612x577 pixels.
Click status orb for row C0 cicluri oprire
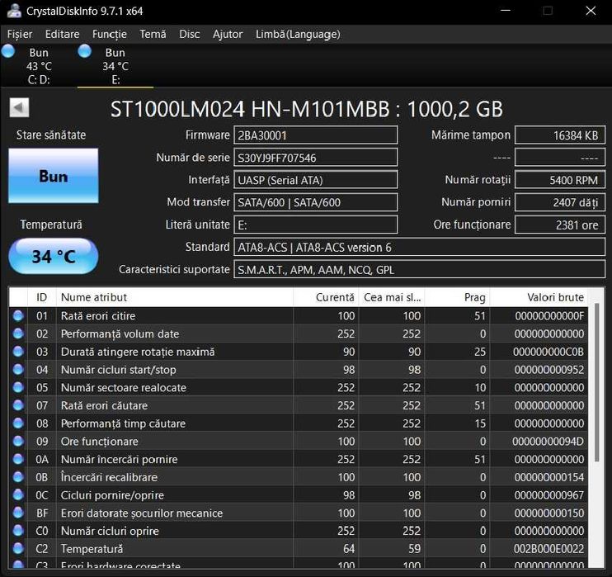point(18,531)
